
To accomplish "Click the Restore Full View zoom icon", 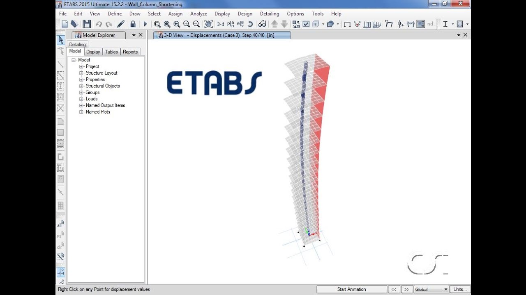I will click(167, 24).
